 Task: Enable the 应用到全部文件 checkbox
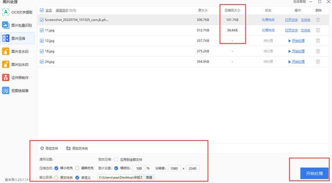tap(116, 159)
